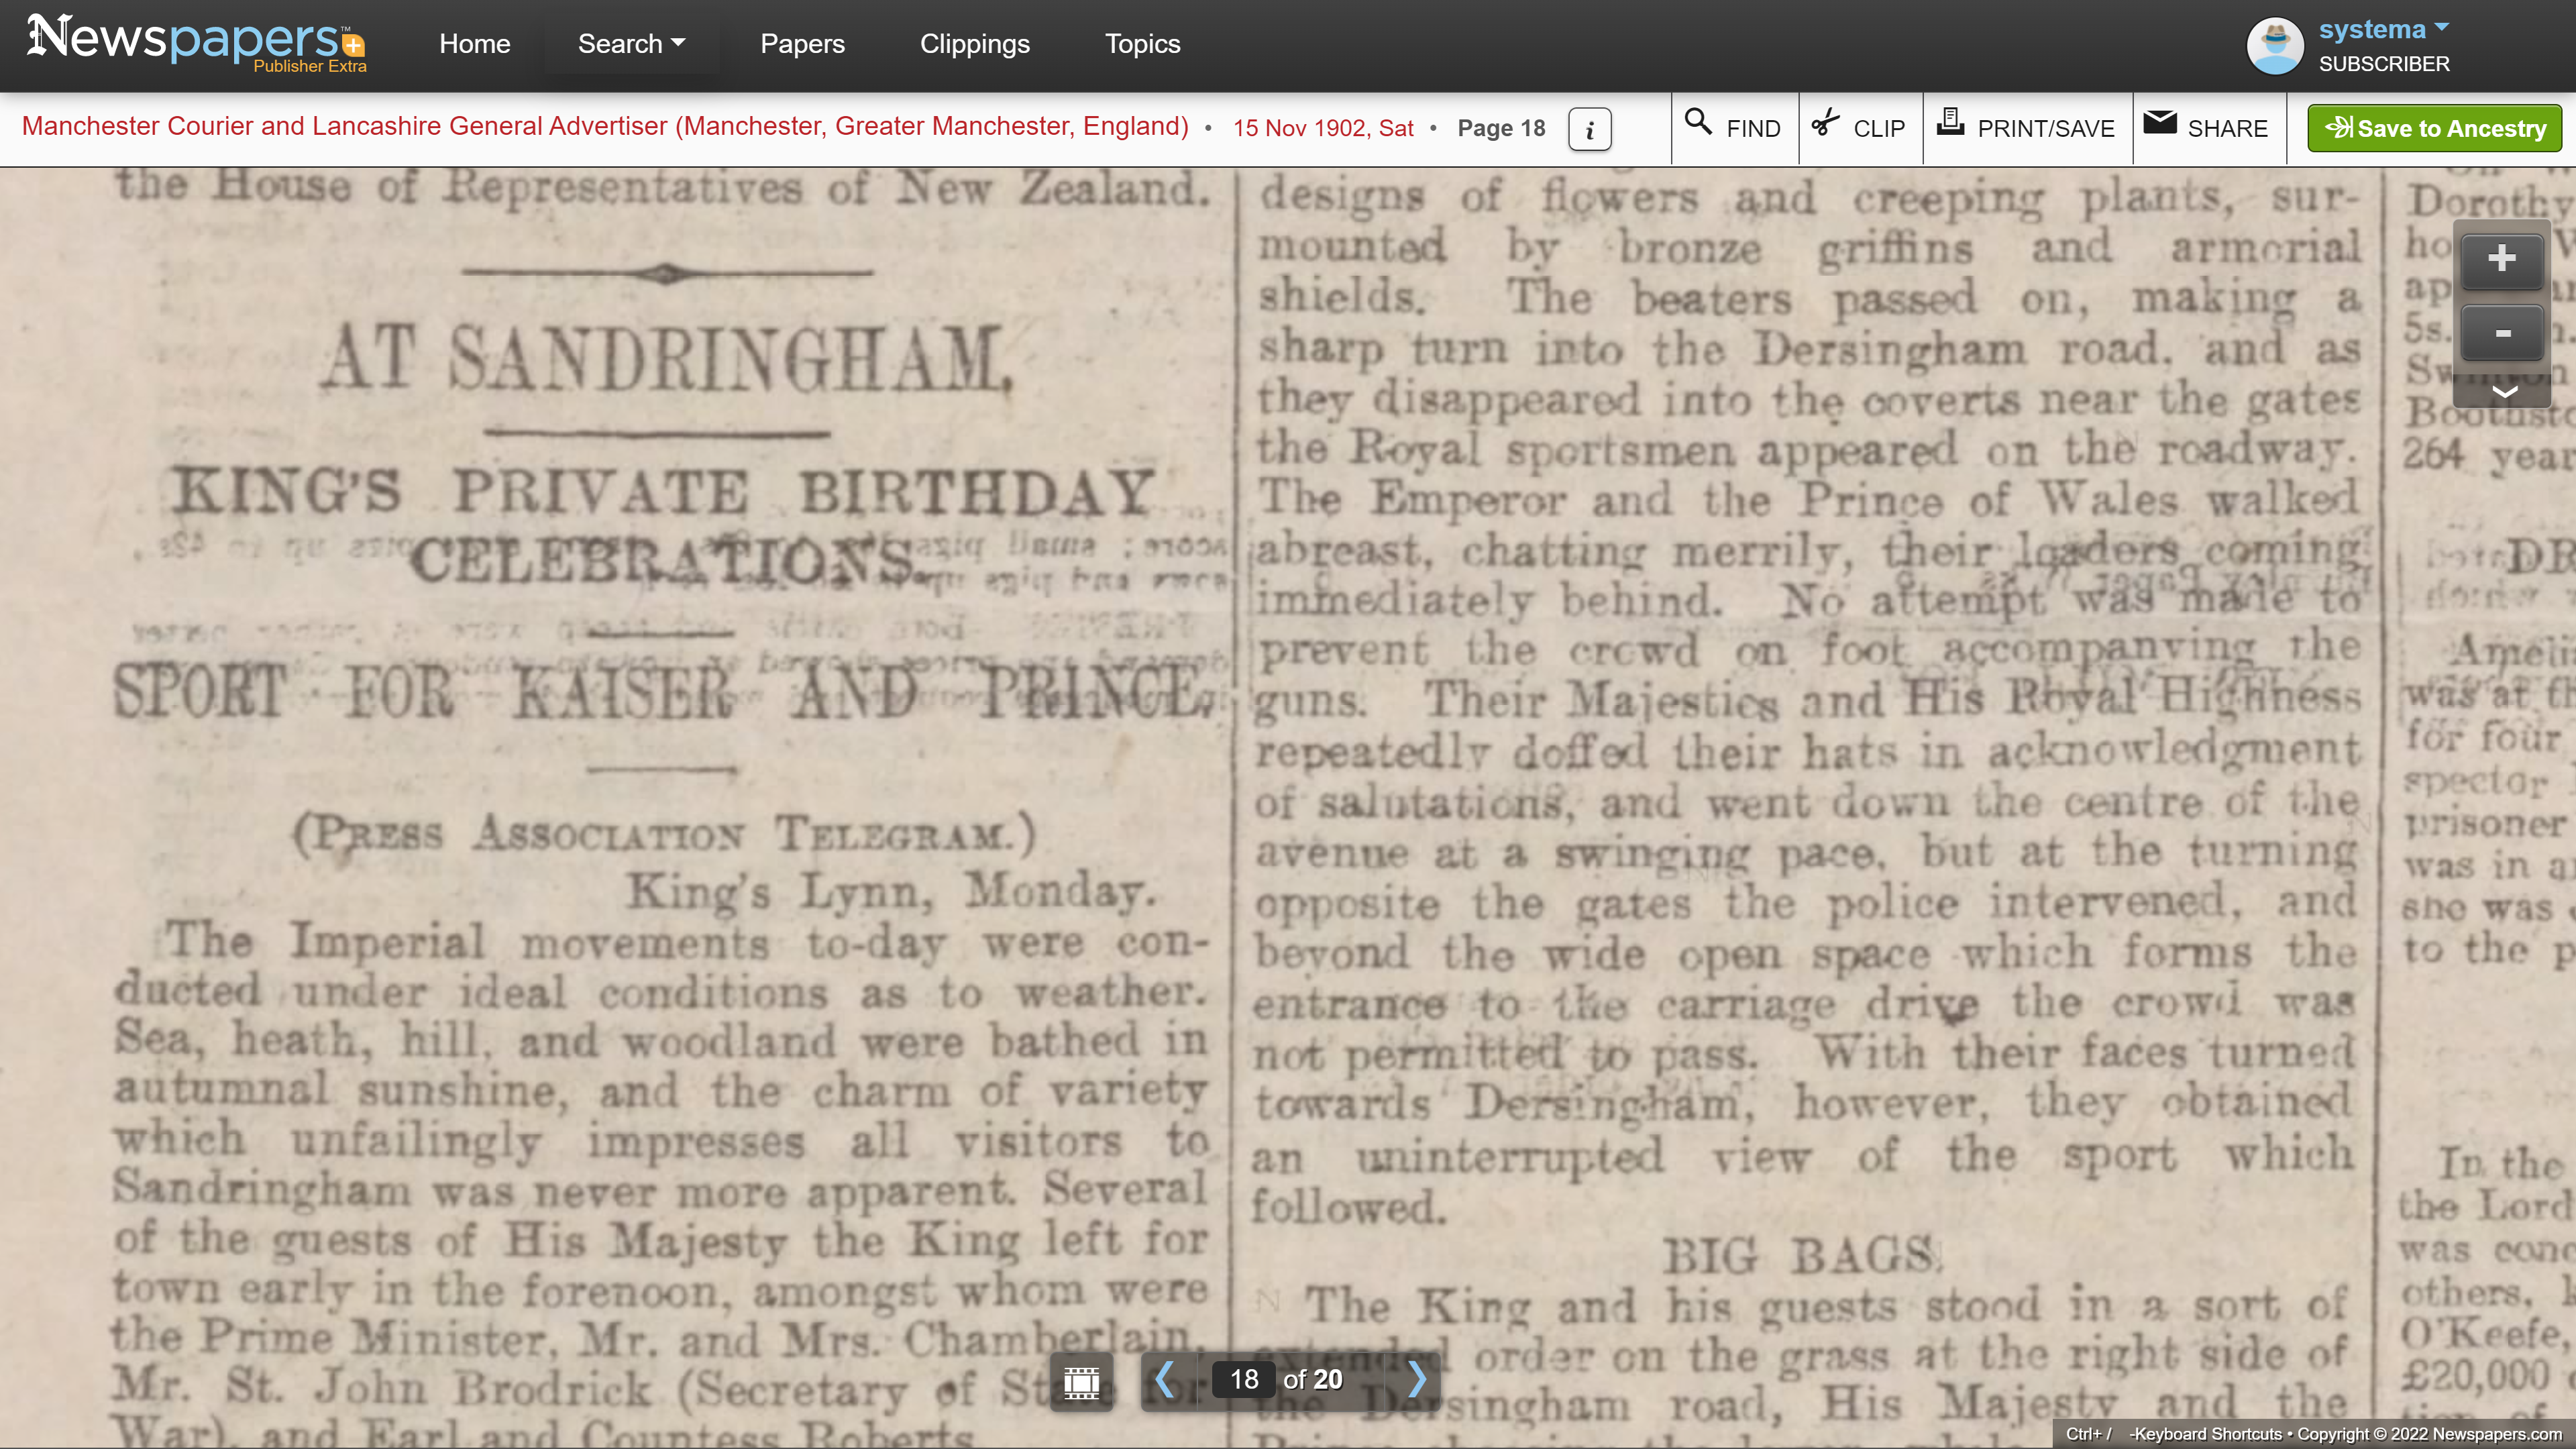Open the page info icon

pos(1589,129)
